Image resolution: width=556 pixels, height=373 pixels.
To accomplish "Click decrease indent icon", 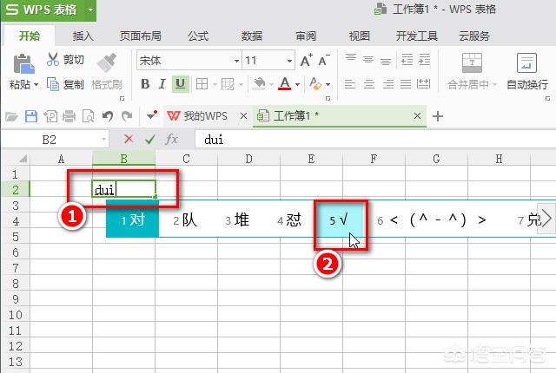I will pyautogui.click(x=407, y=60).
